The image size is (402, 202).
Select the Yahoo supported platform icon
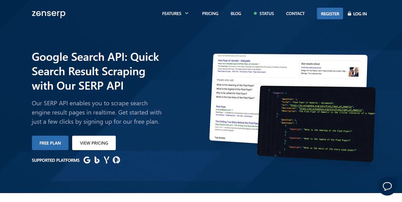107,160
